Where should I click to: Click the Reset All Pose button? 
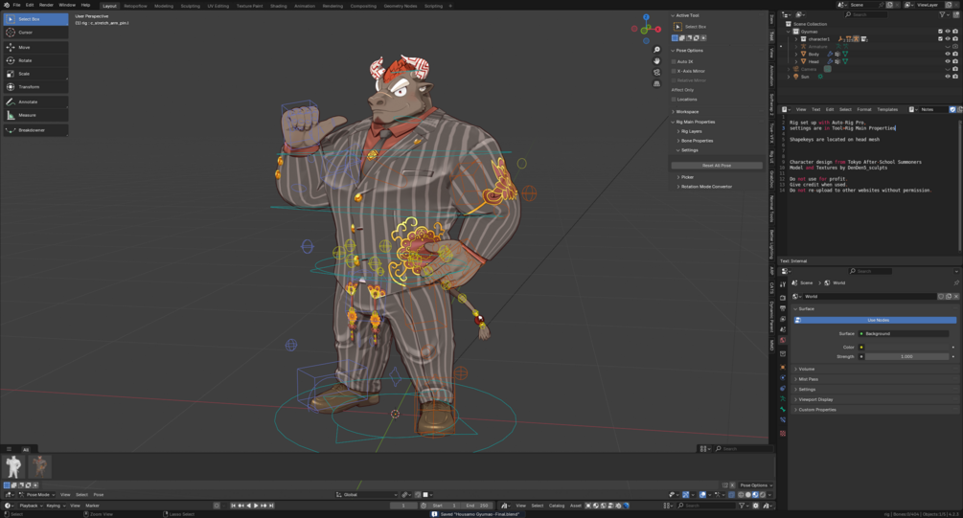click(716, 166)
